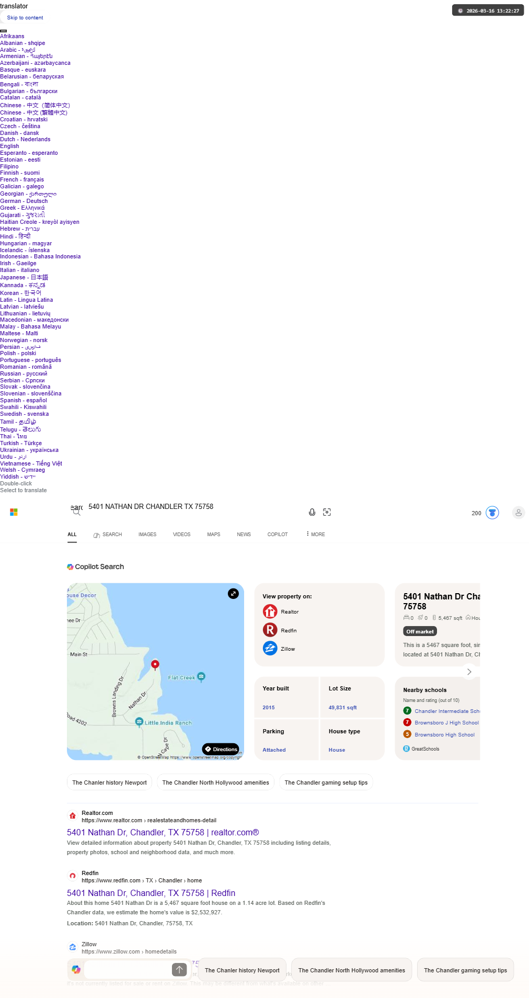Open realtor.com 5401 Nathan Dr result

(163, 832)
